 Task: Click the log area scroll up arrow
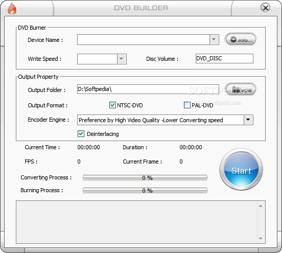261,206
